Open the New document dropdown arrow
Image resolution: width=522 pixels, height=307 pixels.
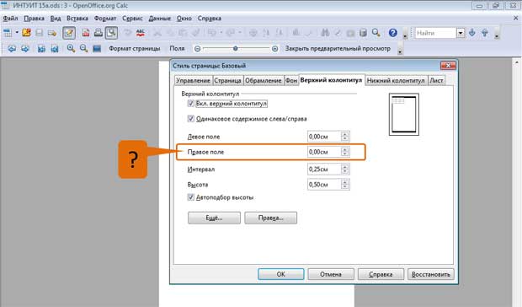[17, 33]
